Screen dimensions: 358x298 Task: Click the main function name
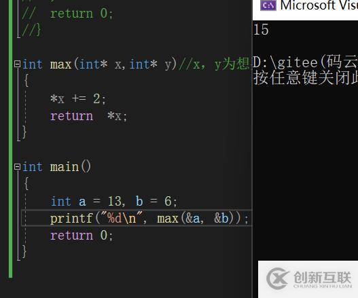[64, 167]
